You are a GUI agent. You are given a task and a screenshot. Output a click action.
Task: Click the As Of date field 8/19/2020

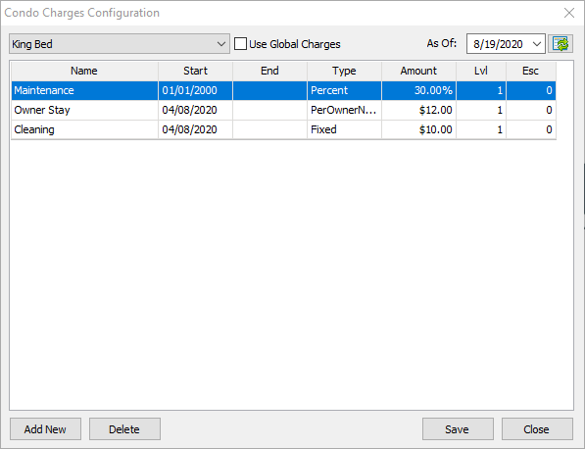click(498, 44)
